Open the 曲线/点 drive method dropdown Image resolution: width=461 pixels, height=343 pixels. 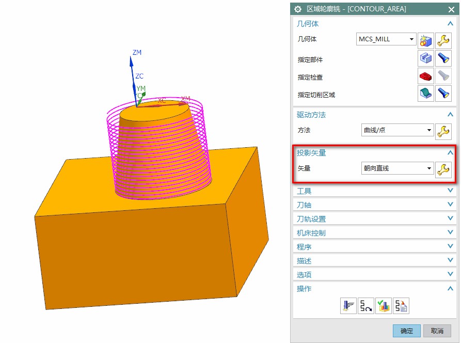[397, 130]
